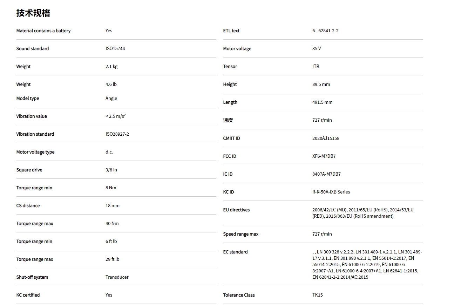Viewport: 468px width, 305px height.
Task: Click the "CS distance" label
Action: tap(28, 206)
